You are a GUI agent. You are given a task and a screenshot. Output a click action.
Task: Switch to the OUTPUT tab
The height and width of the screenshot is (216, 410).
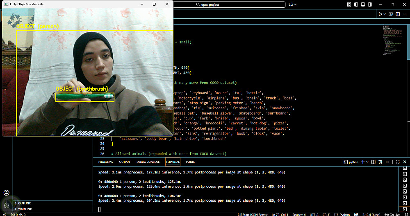tap(125, 162)
